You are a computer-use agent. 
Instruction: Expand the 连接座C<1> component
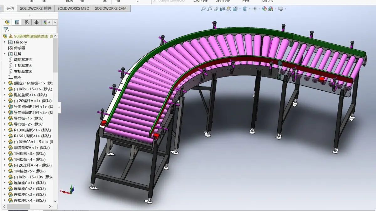[x=5, y=183]
